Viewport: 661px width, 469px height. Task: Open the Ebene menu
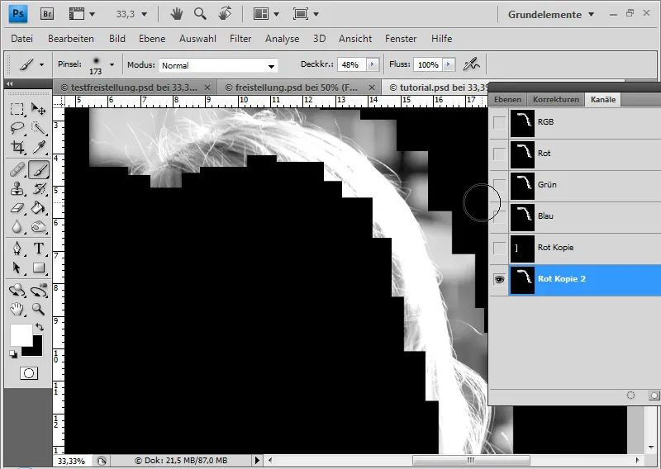[x=152, y=39]
